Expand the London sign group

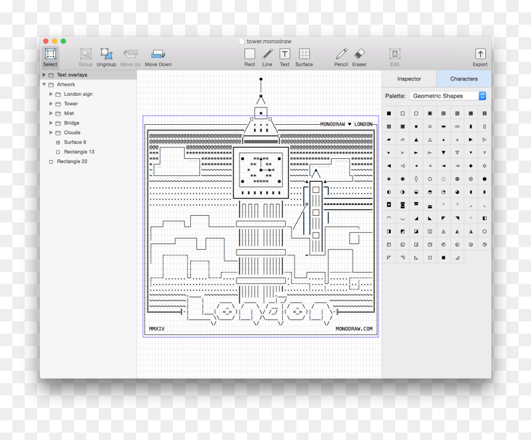pyautogui.click(x=51, y=94)
